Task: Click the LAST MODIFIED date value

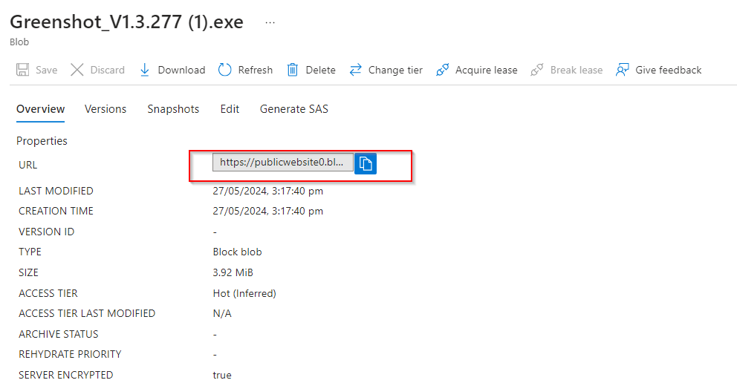Action: [268, 191]
